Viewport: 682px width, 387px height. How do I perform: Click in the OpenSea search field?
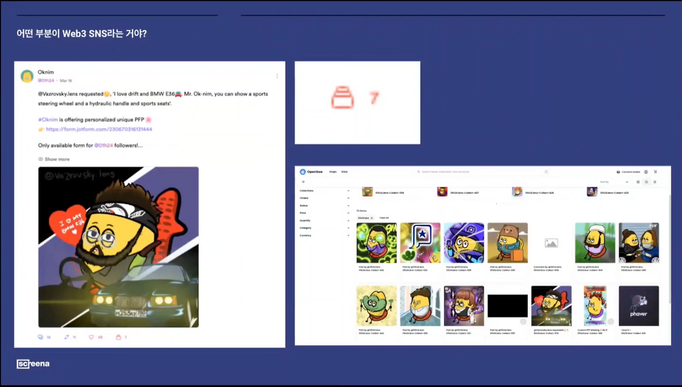(x=483, y=172)
